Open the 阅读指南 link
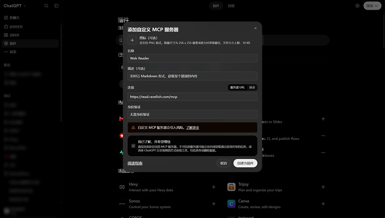The width and height of the screenshot is (385, 218). [x=135, y=164]
